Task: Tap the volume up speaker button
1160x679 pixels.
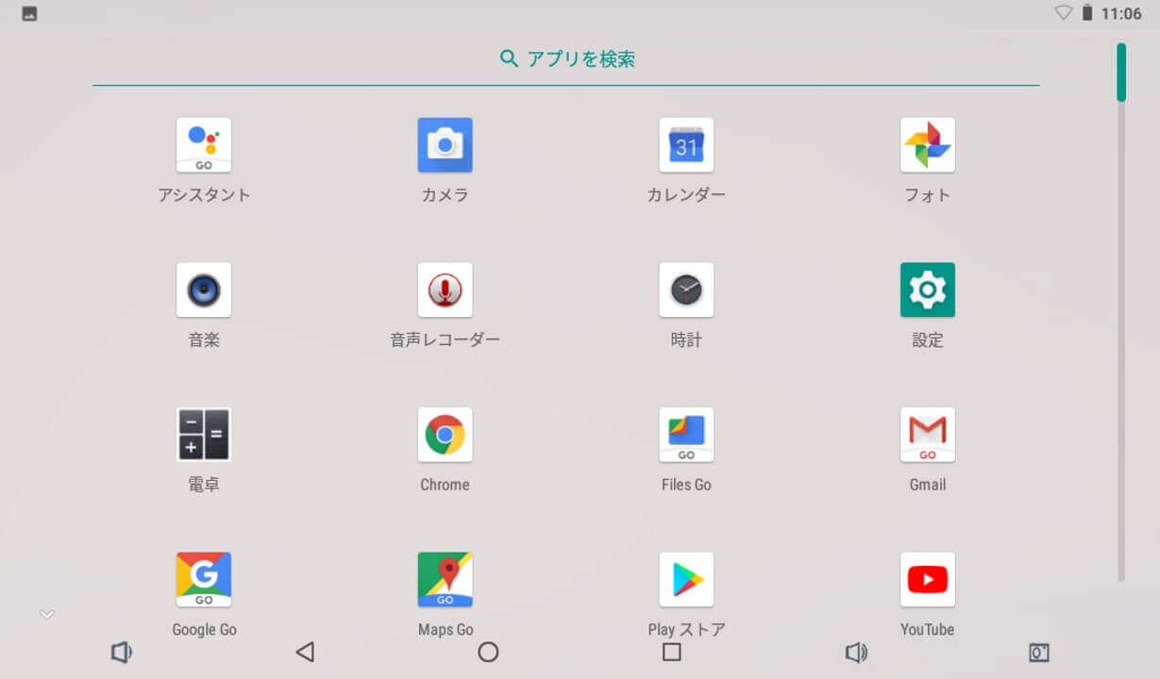Action: pos(856,653)
